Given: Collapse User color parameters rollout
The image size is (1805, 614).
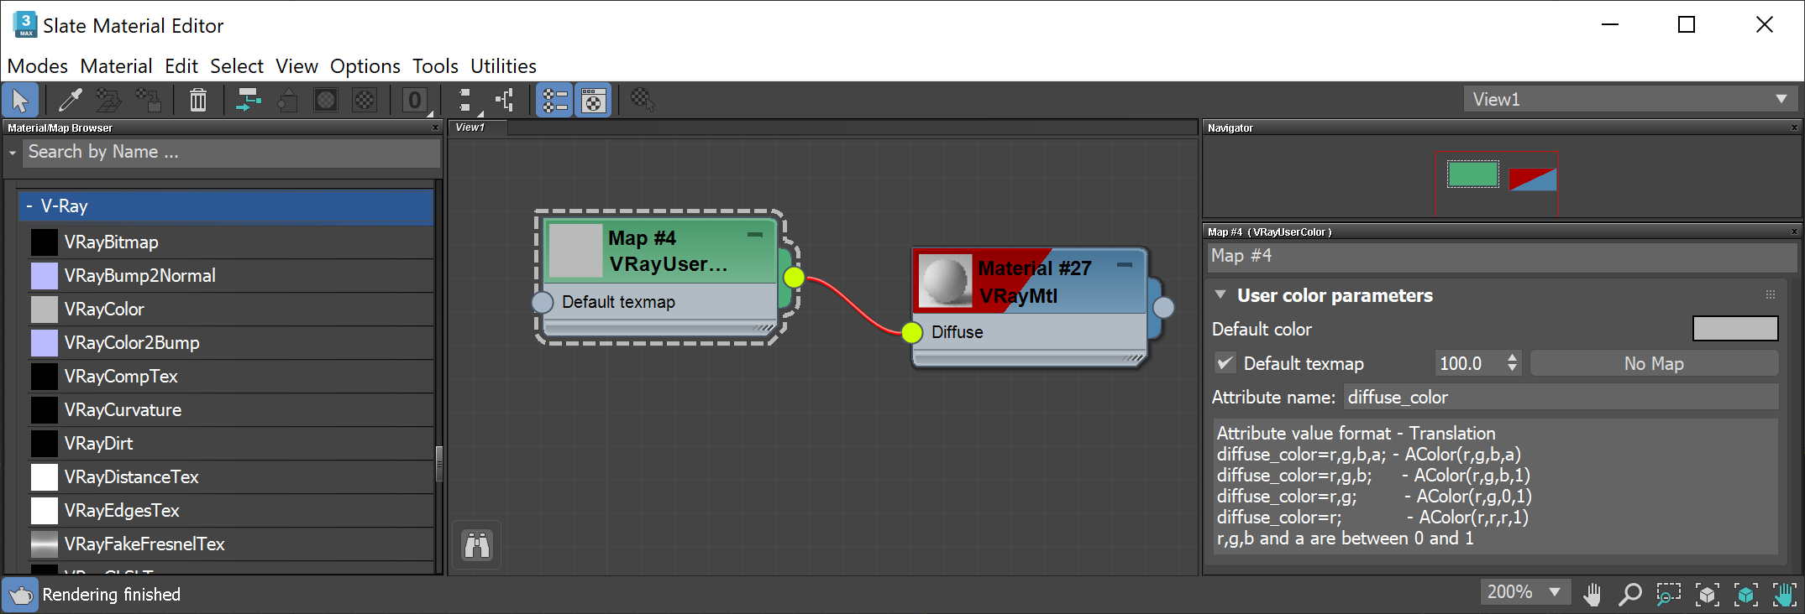Looking at the screenshot, I should pos(1220,295).
